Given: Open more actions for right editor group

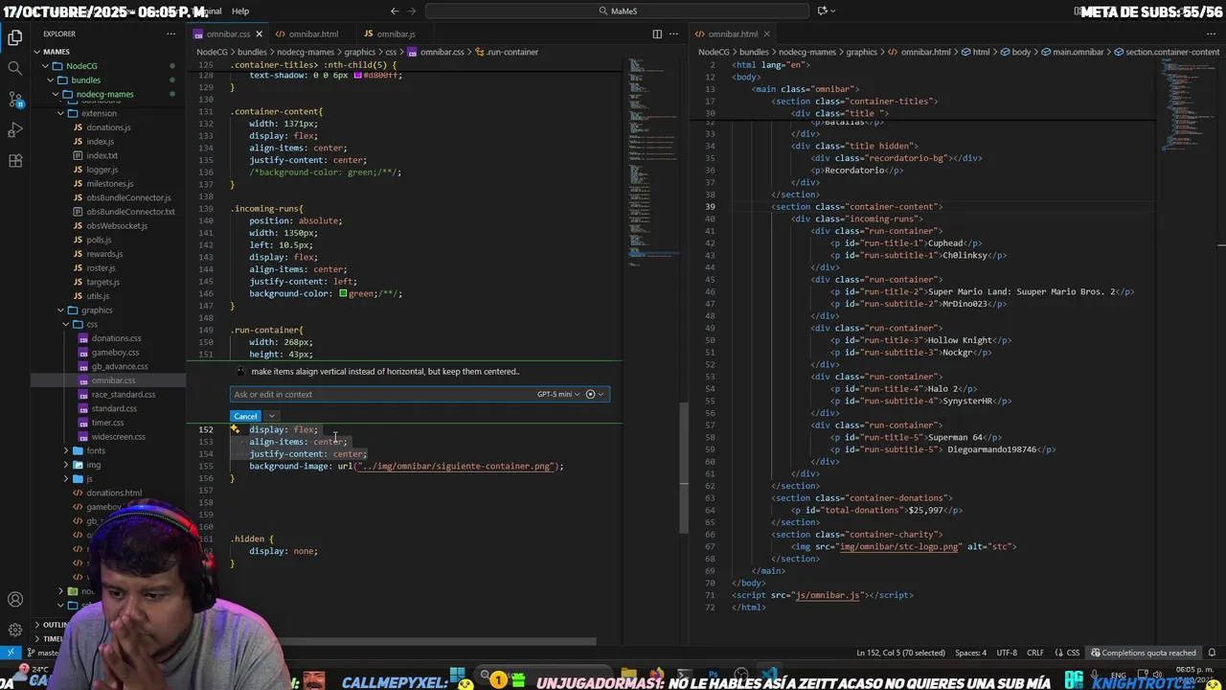Looking at the screenshot, I should pos(1211,34).
